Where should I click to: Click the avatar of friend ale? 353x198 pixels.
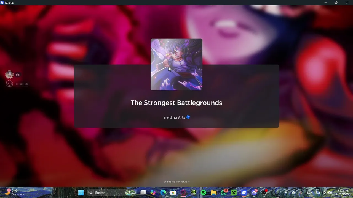(9, 75)
